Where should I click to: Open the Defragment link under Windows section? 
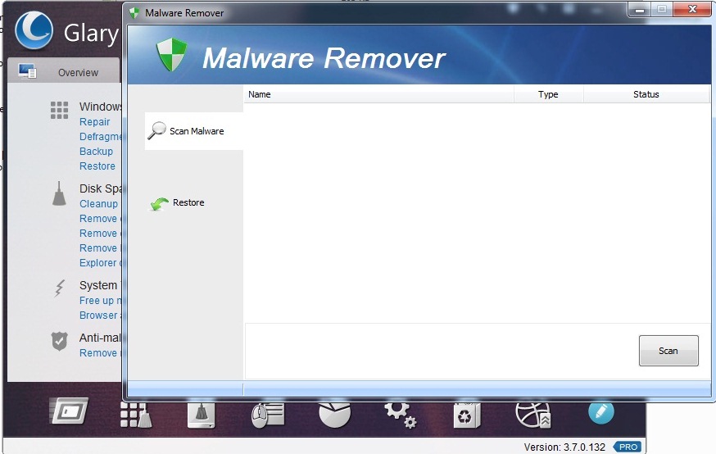pos(101,137)
